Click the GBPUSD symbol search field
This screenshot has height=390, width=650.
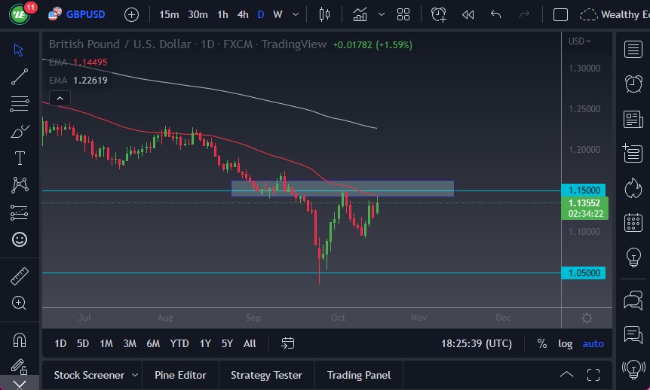pos(86,14)
